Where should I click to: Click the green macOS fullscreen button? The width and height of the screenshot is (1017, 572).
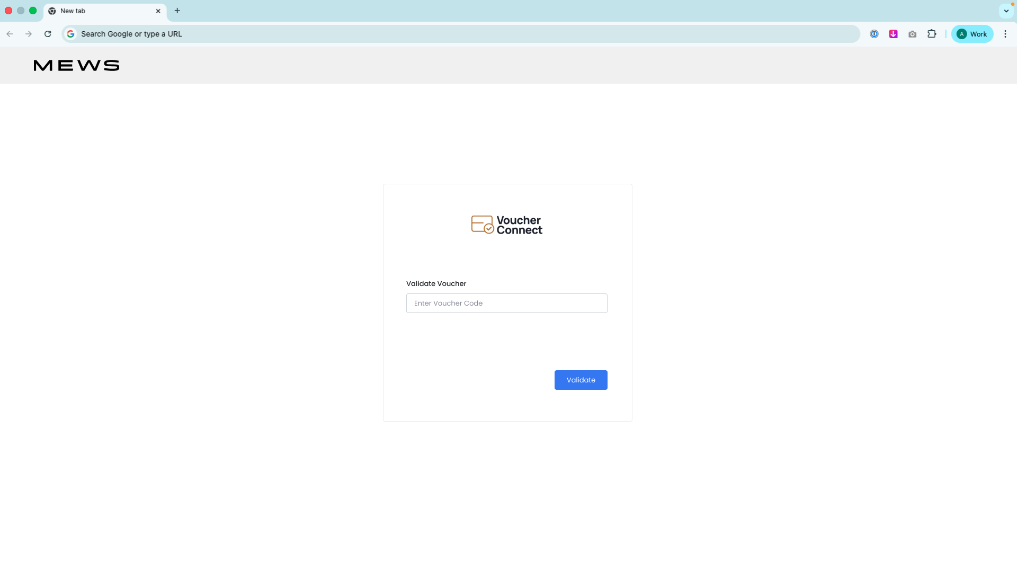tap(33, 11)
